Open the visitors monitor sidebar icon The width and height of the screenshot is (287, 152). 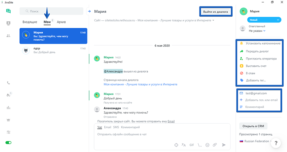coord(8,23)
